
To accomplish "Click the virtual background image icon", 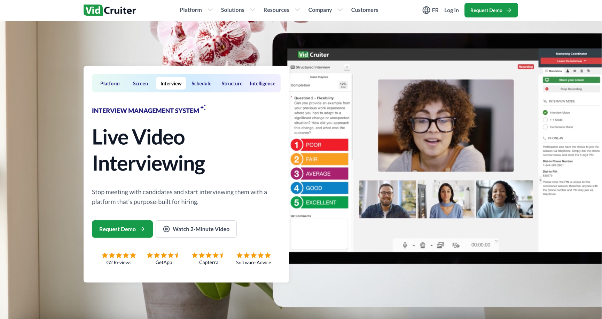I will 440,245.
